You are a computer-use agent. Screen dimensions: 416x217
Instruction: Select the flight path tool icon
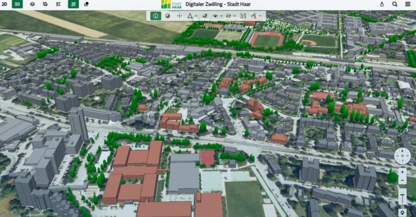[205, 16]
